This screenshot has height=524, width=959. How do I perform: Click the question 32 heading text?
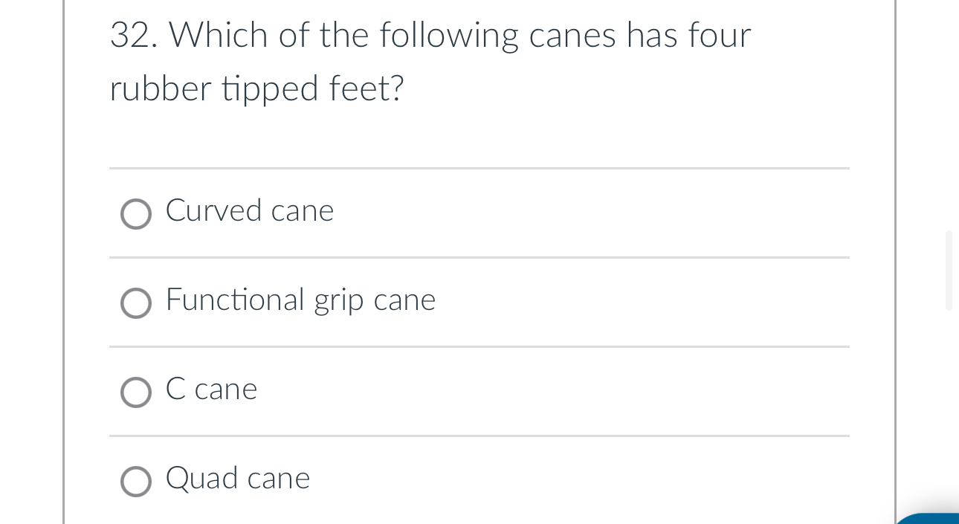[430, 34]
